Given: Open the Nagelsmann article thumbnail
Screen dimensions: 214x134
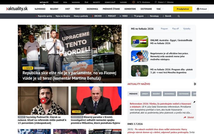Looking at the screenshot, I should (139, 56).
